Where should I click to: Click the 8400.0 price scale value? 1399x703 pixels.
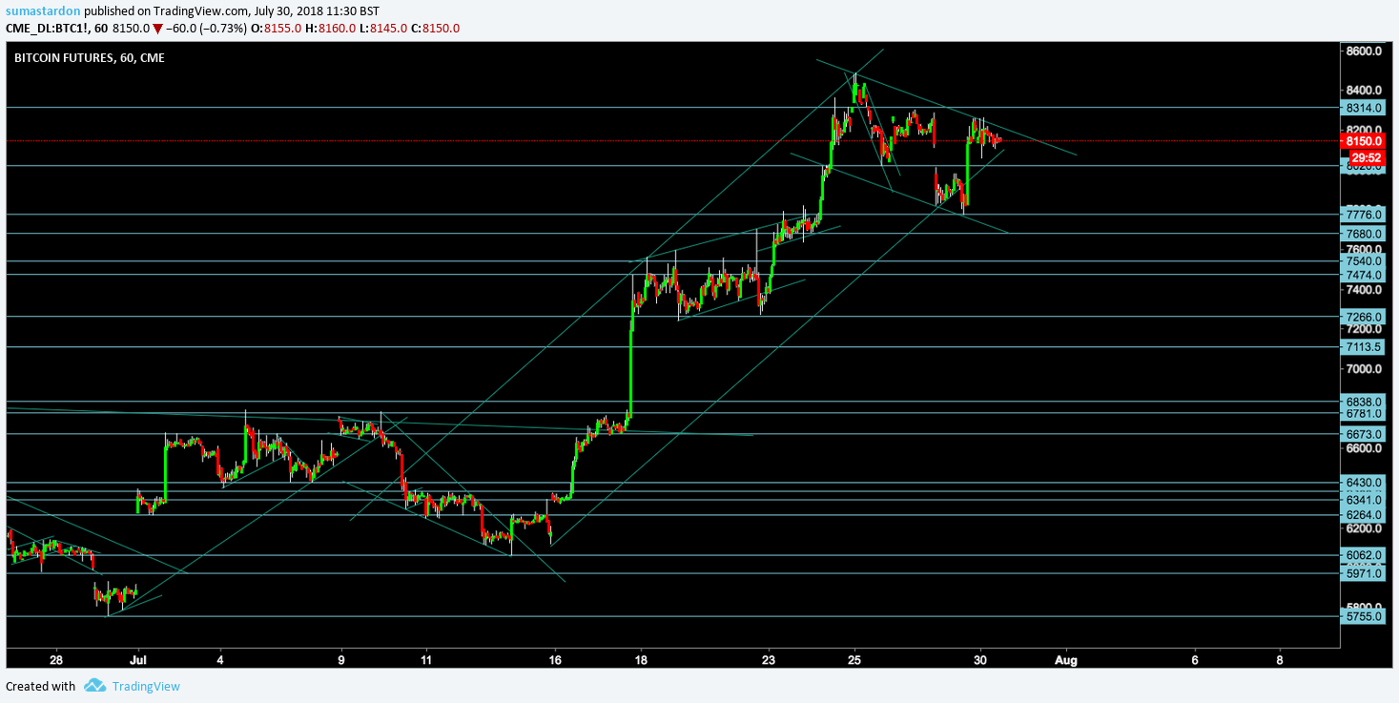1363,91
